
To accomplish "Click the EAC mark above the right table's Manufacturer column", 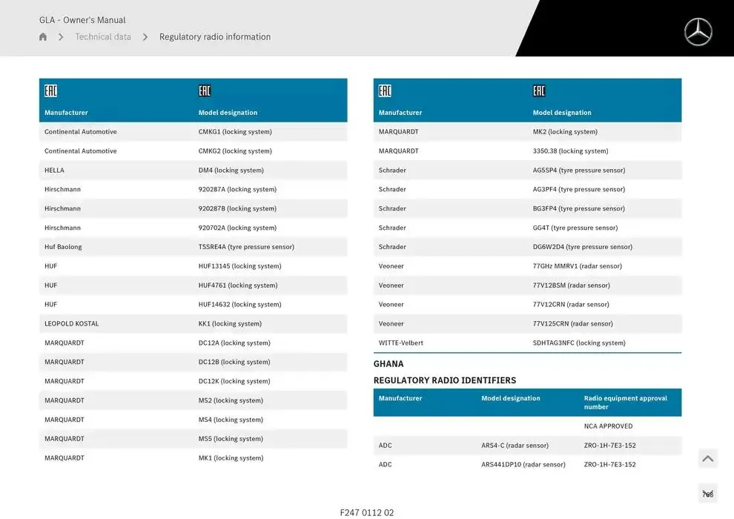I will pos(385,91).
